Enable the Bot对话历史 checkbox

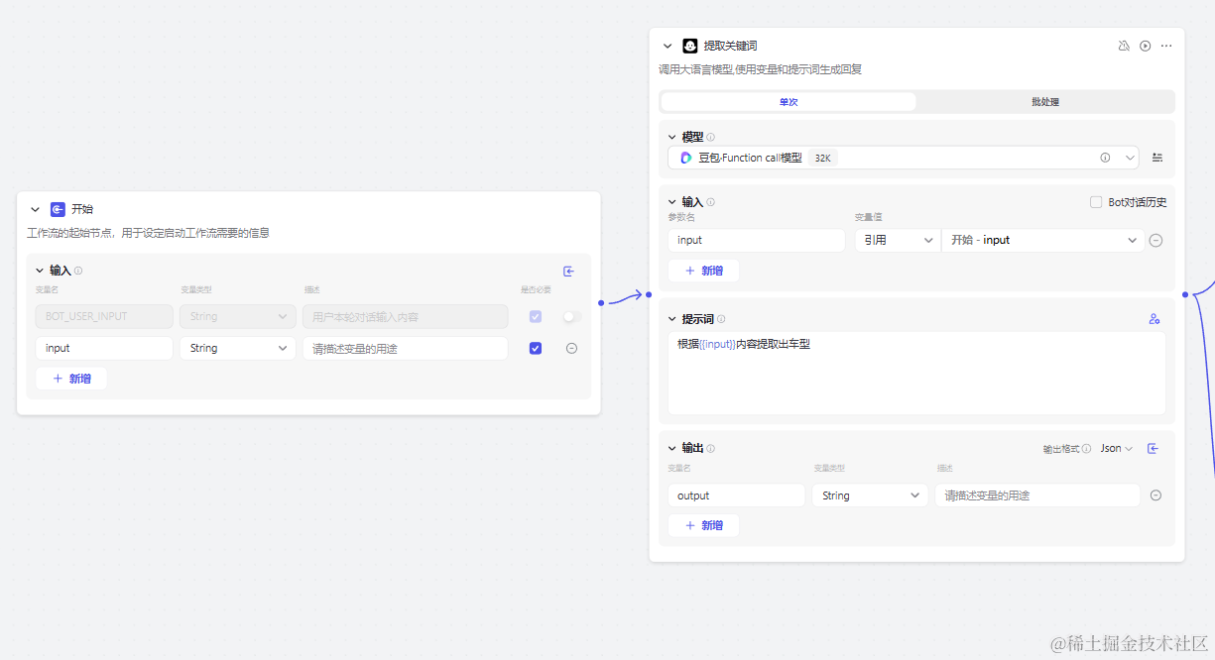tap(1096, 202)
